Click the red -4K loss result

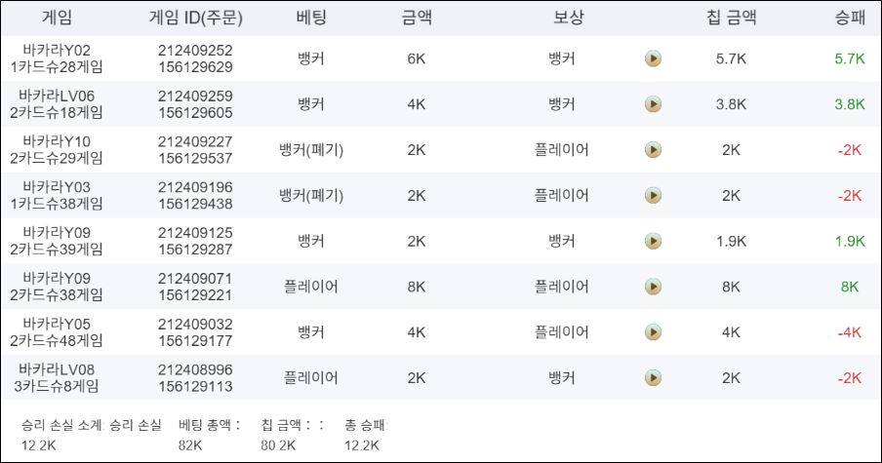pyautogui.click(x=850, y=332)
